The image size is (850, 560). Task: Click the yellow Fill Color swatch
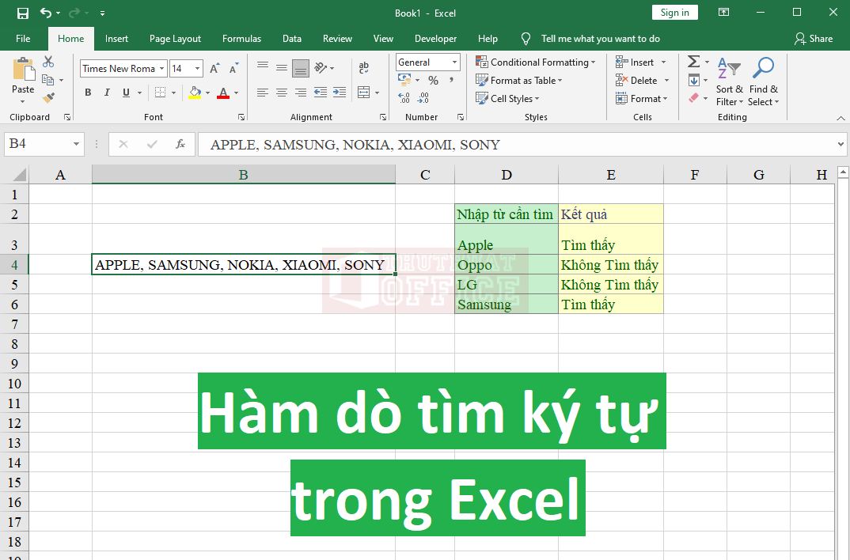coord(195,93)
